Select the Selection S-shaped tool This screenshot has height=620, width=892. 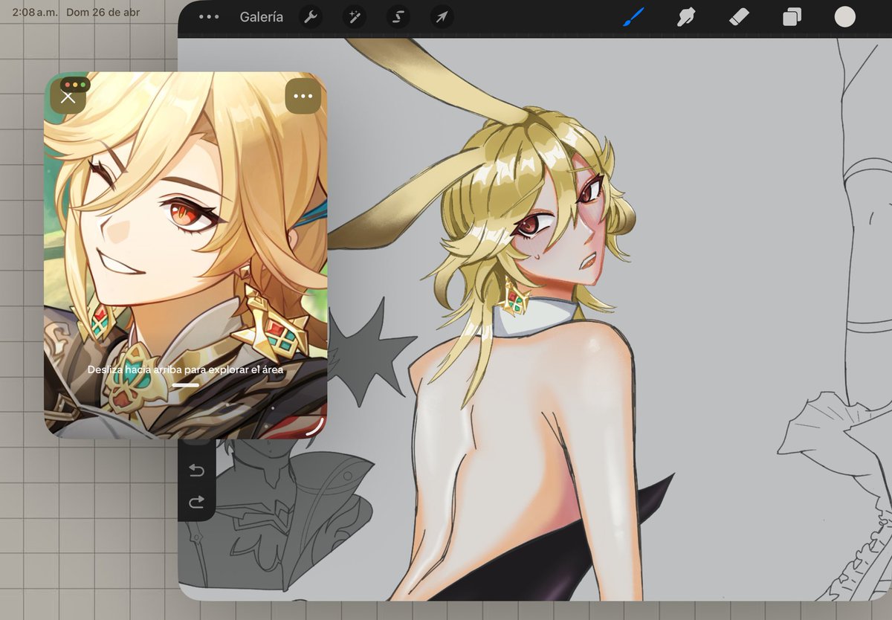click(398, 17)
